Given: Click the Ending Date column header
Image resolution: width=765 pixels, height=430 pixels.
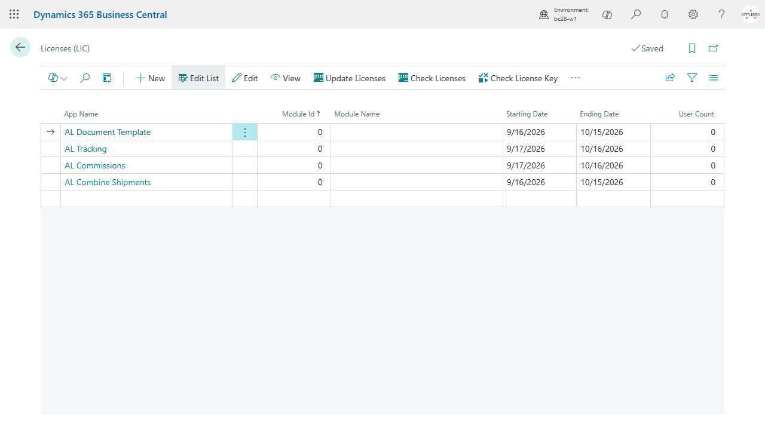Looking at the screenshot, I should (x=599, y=113).
